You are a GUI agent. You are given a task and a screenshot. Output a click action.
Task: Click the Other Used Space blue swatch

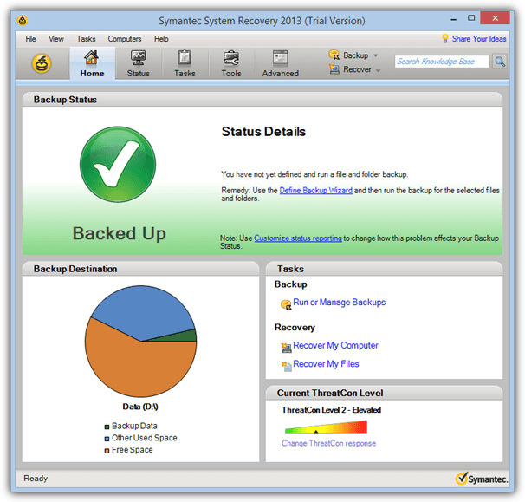[107, 439]
